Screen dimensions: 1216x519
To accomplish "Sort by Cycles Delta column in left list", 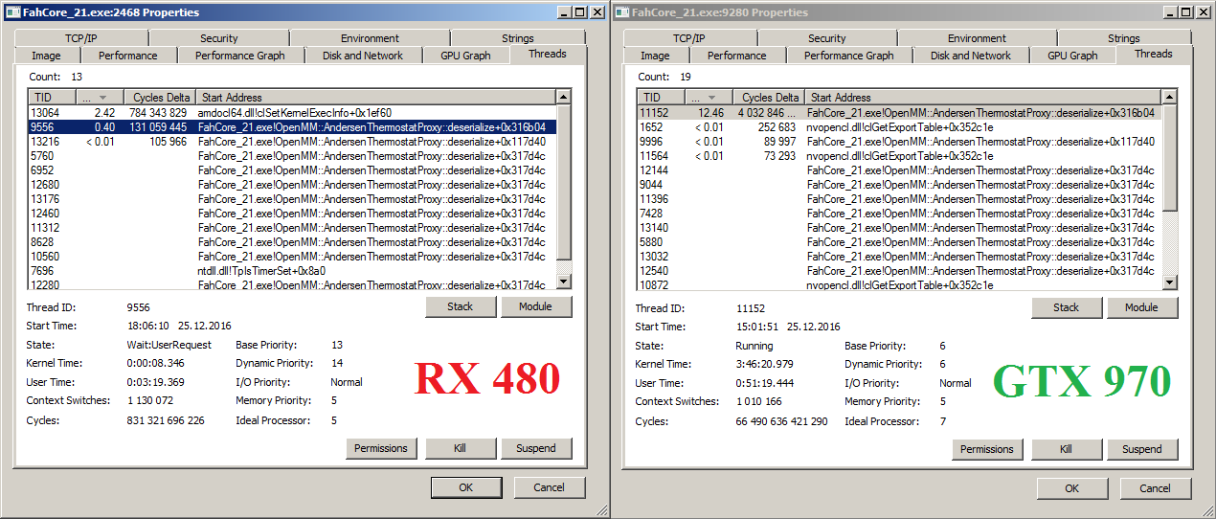I will 160,98.
